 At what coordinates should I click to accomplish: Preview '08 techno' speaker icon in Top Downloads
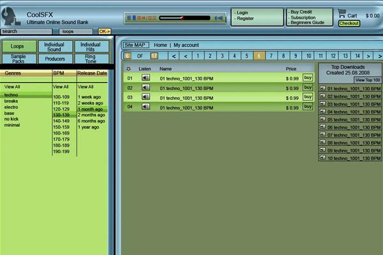click(x=322, y=143)
